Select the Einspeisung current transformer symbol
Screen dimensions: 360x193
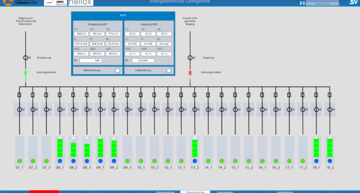click(x=26, y=58)
